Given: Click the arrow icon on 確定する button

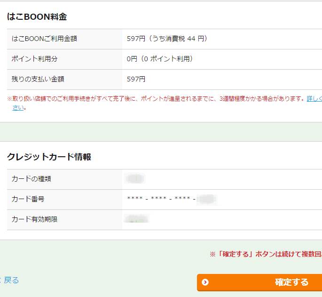Looking at the screenshot, I should click(x=205, y=282).
